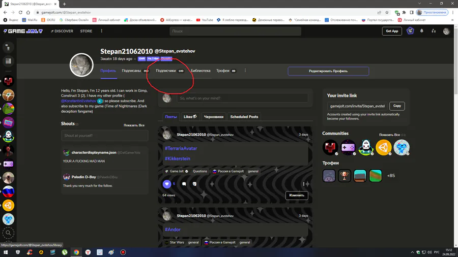
Task: Open the Star Wars community tag
Action: [175, 242]
